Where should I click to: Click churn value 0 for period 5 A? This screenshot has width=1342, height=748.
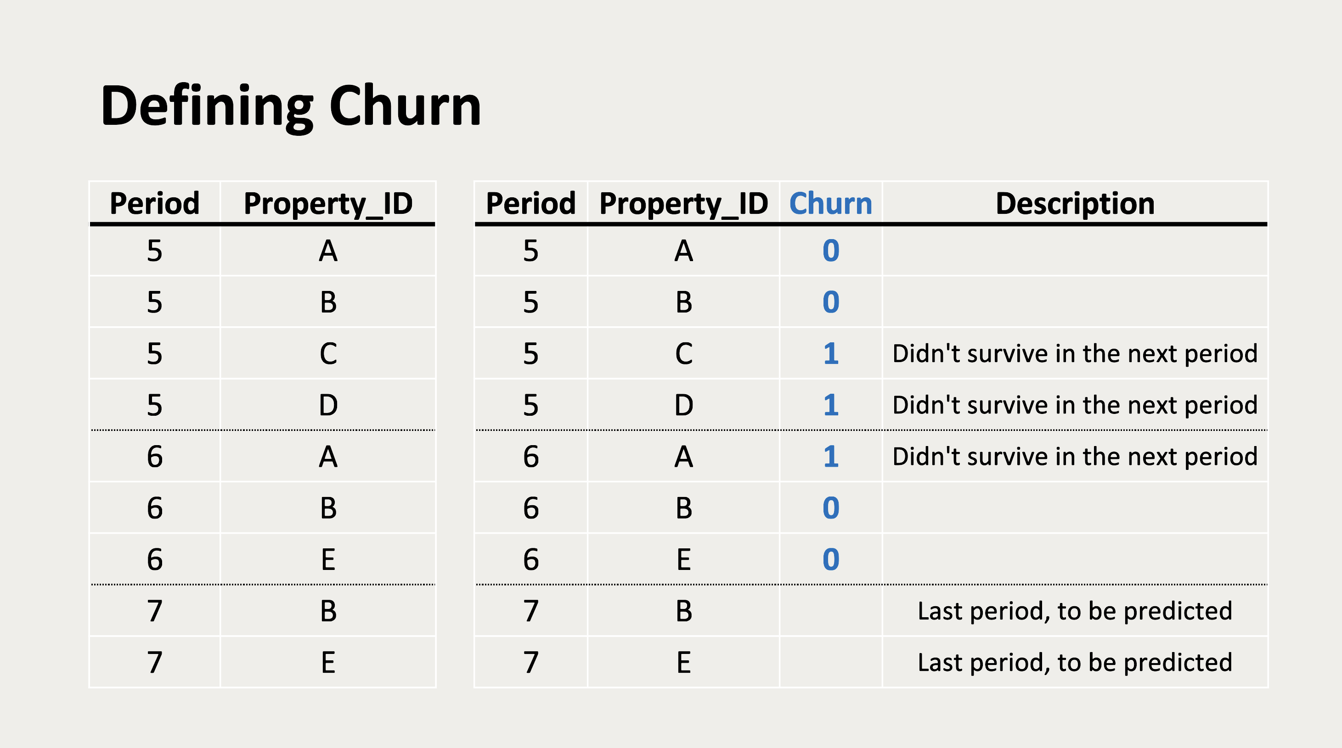(x=831, y=251)
